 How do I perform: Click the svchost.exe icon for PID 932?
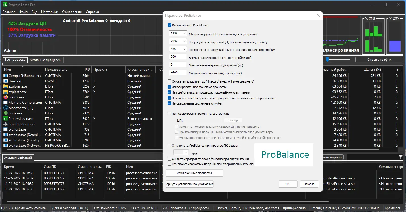(x=6, y=129)
